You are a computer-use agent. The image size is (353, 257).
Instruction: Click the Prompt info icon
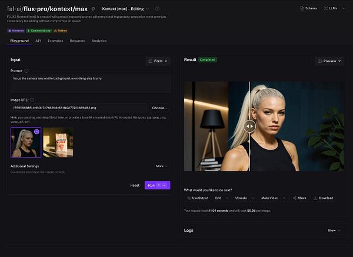(x=26, y=70)
